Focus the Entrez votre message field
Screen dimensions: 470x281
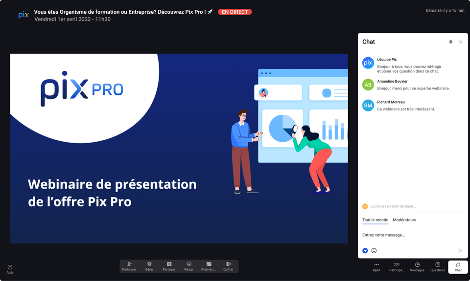click(x=413, y=235)
